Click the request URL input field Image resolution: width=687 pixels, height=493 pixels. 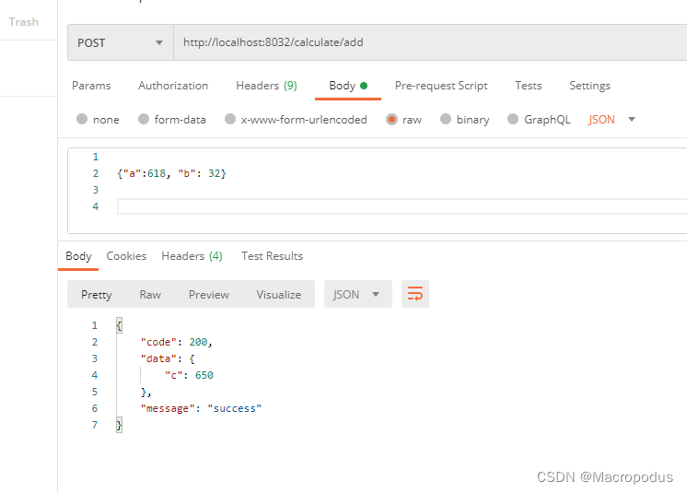coord(430,42)
